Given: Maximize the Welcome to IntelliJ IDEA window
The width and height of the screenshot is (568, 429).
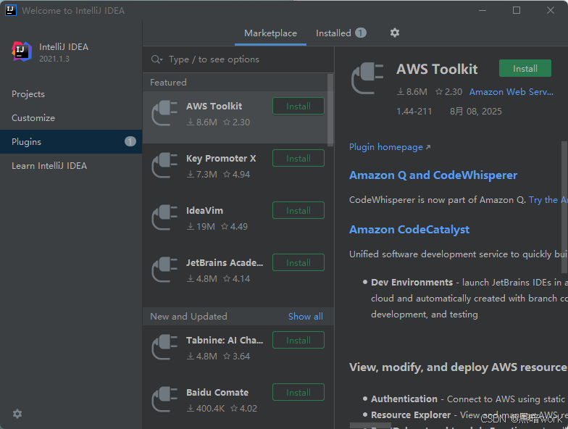Looking at the screenshot, I should (517, 10).
